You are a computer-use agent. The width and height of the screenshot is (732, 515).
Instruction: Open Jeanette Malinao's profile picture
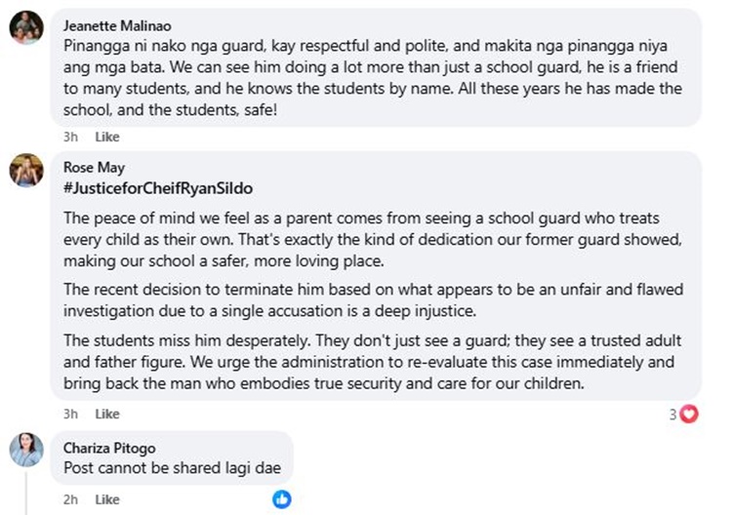pos(26,28)
